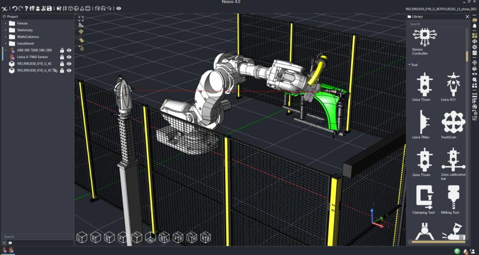Open help via the question mark icon
This screenshot has width=479, height=255.
coord(26,8)
